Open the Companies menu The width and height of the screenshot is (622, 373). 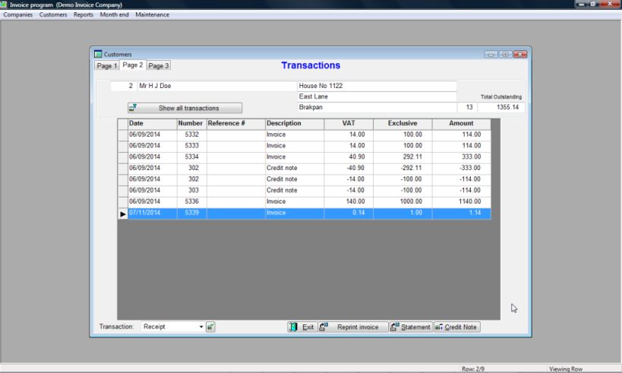click(x=17, y=15)
